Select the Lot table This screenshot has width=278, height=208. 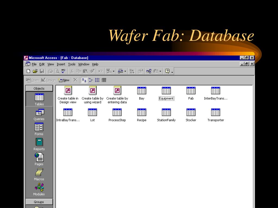pos(93,115)
